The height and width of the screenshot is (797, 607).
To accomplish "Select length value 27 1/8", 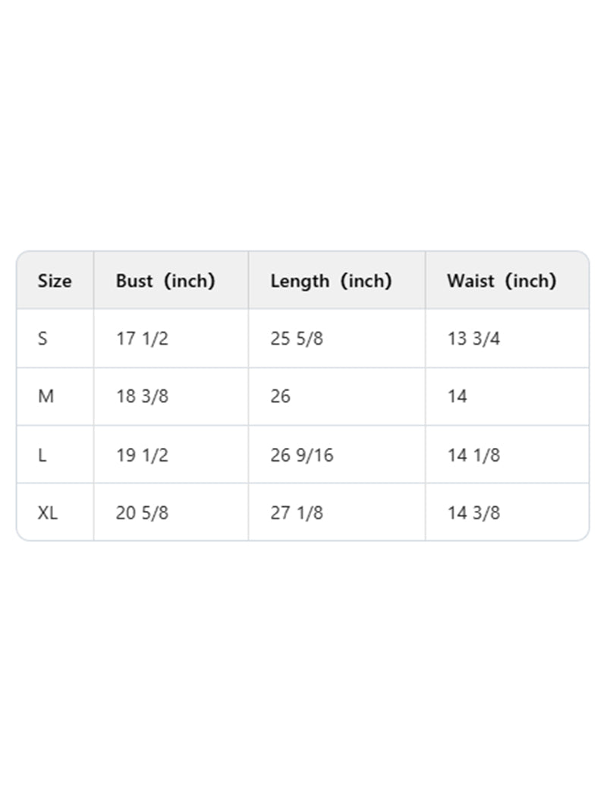I will 297,513.
